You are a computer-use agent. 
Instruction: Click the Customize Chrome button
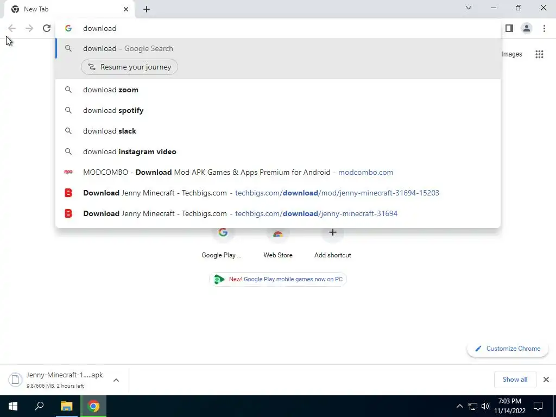tap(508, 349)
